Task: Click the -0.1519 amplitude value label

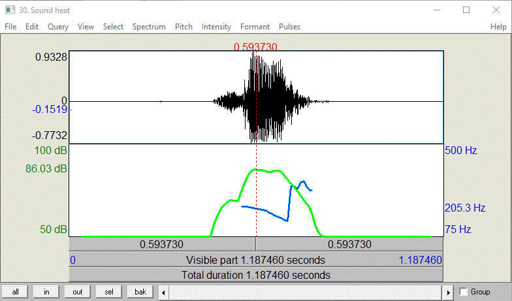Action: coord(50,109)
